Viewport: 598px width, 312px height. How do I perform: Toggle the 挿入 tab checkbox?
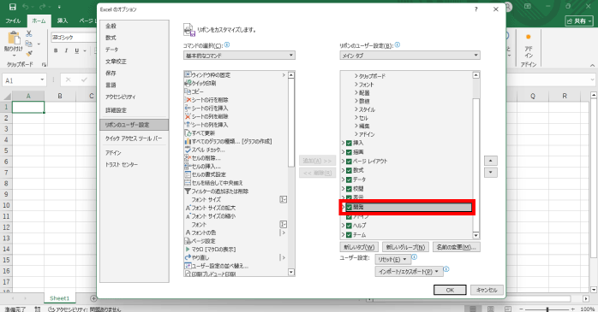click(x=349, y=143)
